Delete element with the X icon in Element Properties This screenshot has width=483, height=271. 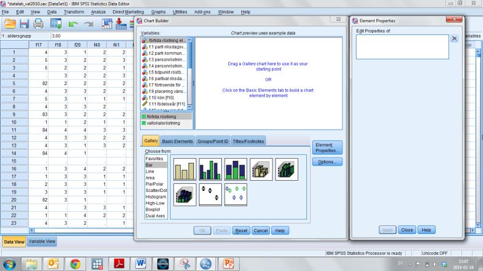click(454, 39)
